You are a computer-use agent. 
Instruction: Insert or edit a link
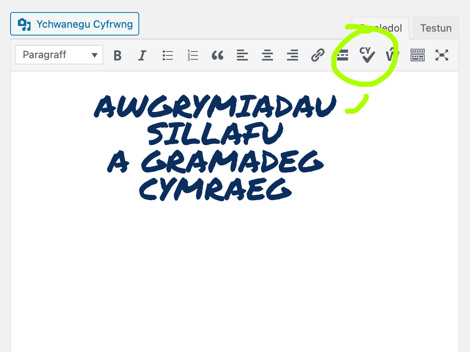[x=318, y=55]
